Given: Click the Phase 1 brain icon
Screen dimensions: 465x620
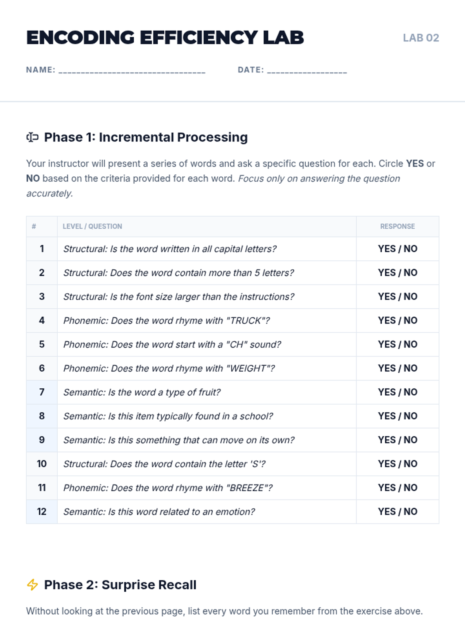Looking at the screenshot, I should (x=33, y=137).
